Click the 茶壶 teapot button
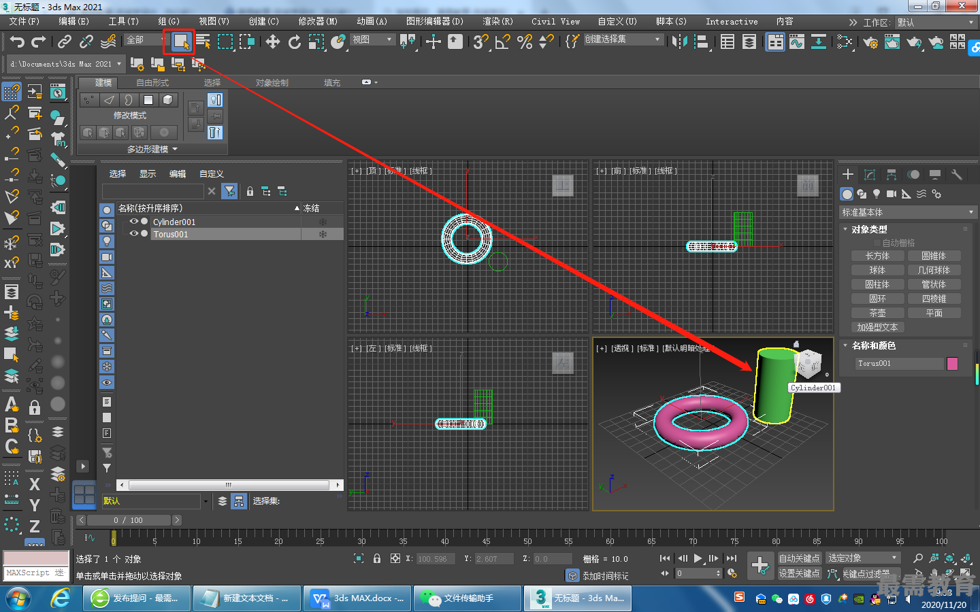The width and height of the screenshot is (980, 612). pyautogui.click(x=878, y=313)
